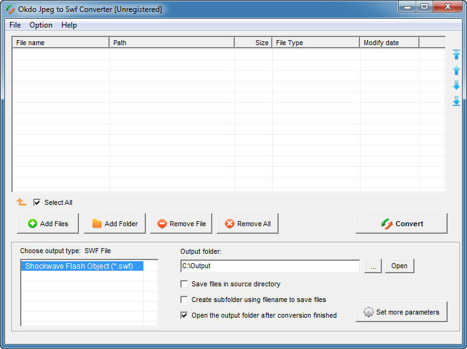Sort by Path column header
Image resolution: width=467 pixels, height=349 pixels.
[172, 43]
